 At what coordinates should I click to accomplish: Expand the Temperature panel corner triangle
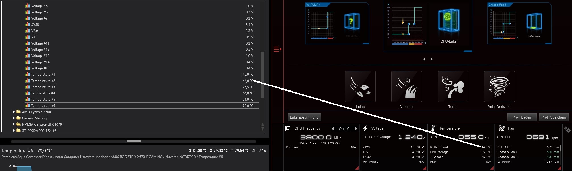(492, 168)
